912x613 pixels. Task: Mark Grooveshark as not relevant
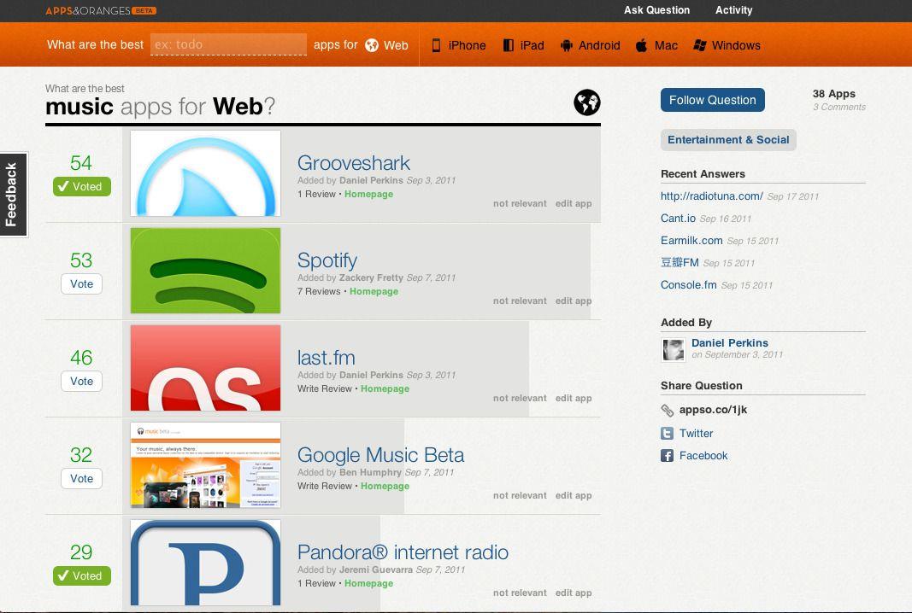pos(520,203)
